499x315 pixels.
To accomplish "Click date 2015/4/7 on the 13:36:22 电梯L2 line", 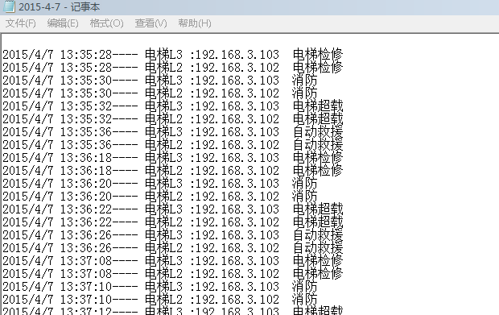I will click(28, 222).
